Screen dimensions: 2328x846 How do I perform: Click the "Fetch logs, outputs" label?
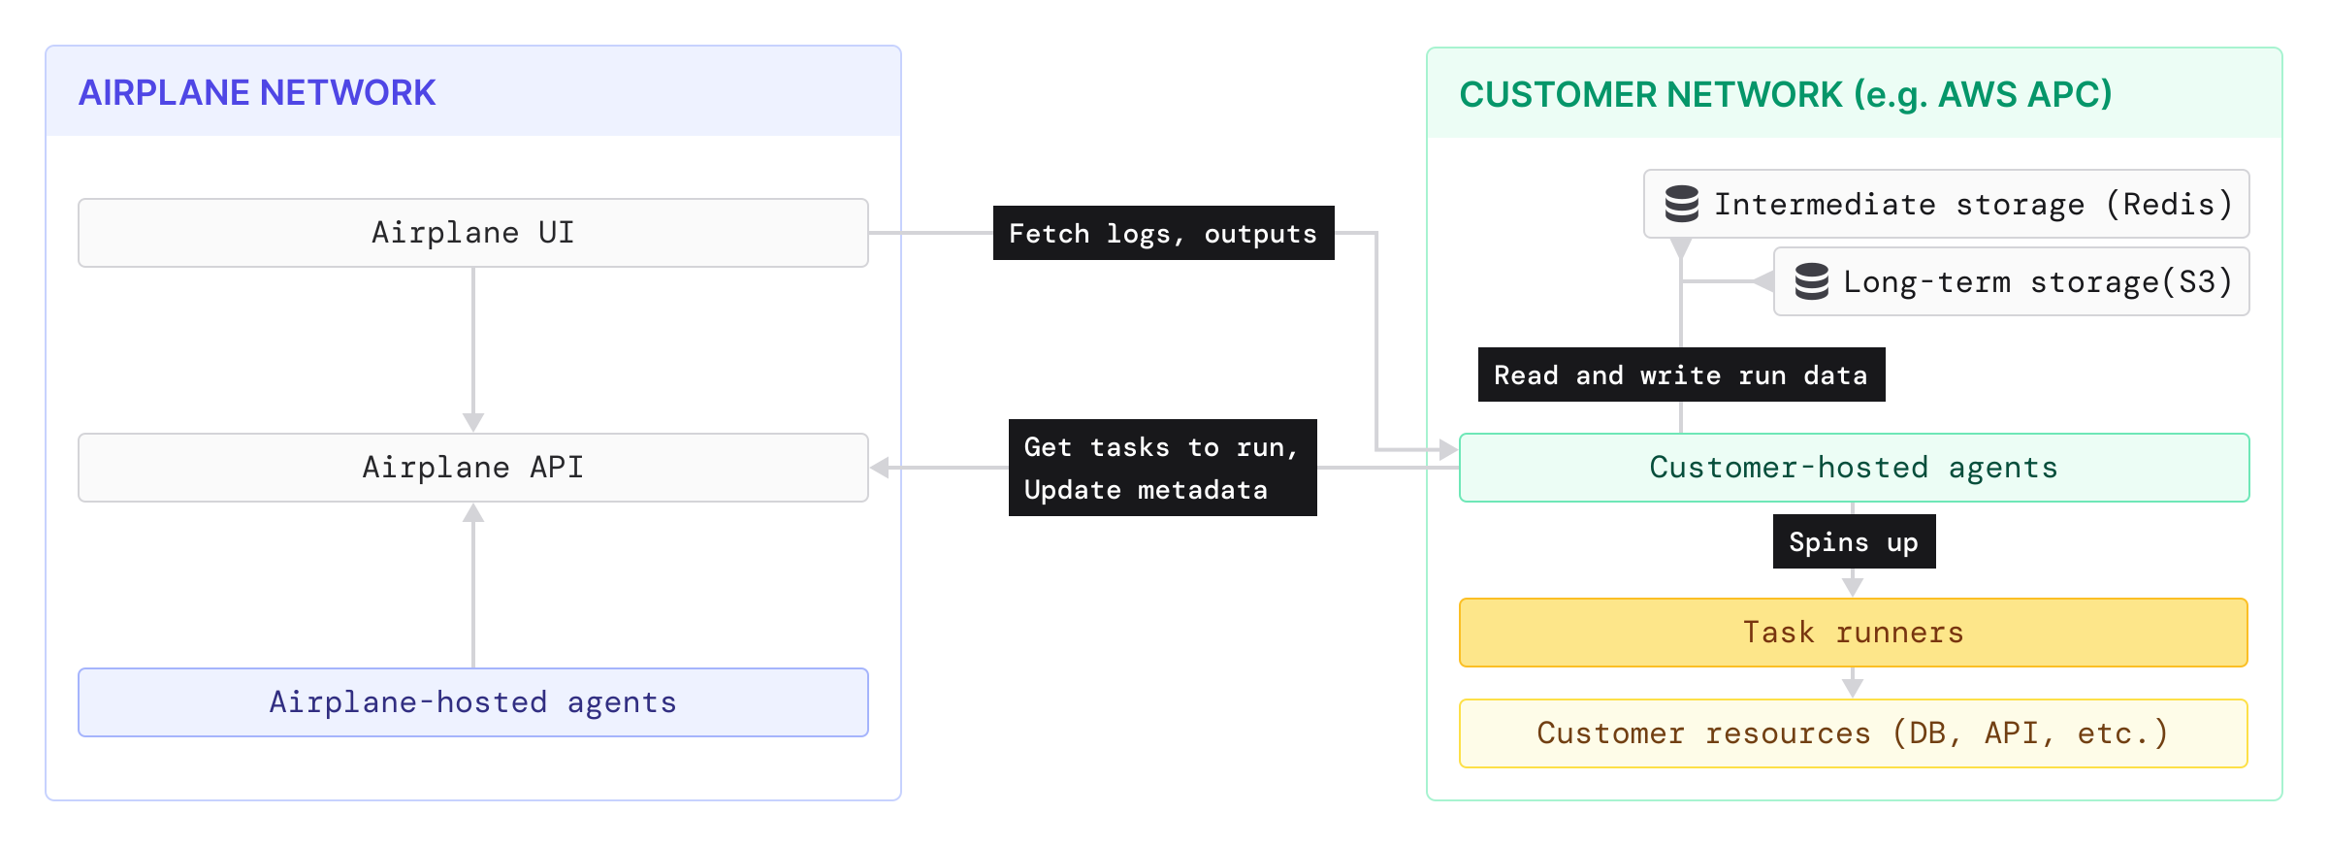(1164, 233)
